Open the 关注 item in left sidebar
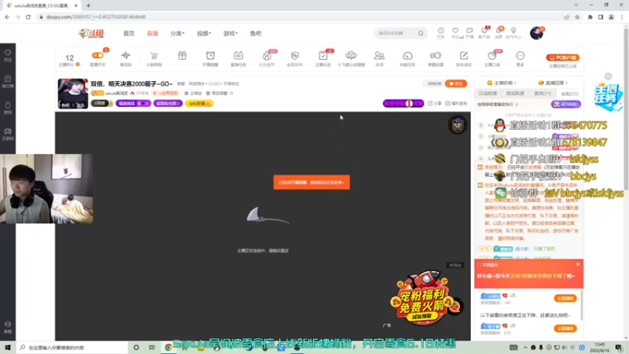629x354 pixels. [x=8, y=56]
